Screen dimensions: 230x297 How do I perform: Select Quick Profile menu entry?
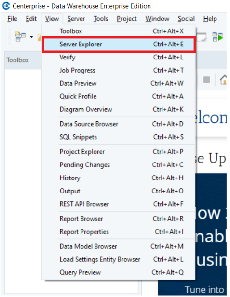click(x=119, y=96)
